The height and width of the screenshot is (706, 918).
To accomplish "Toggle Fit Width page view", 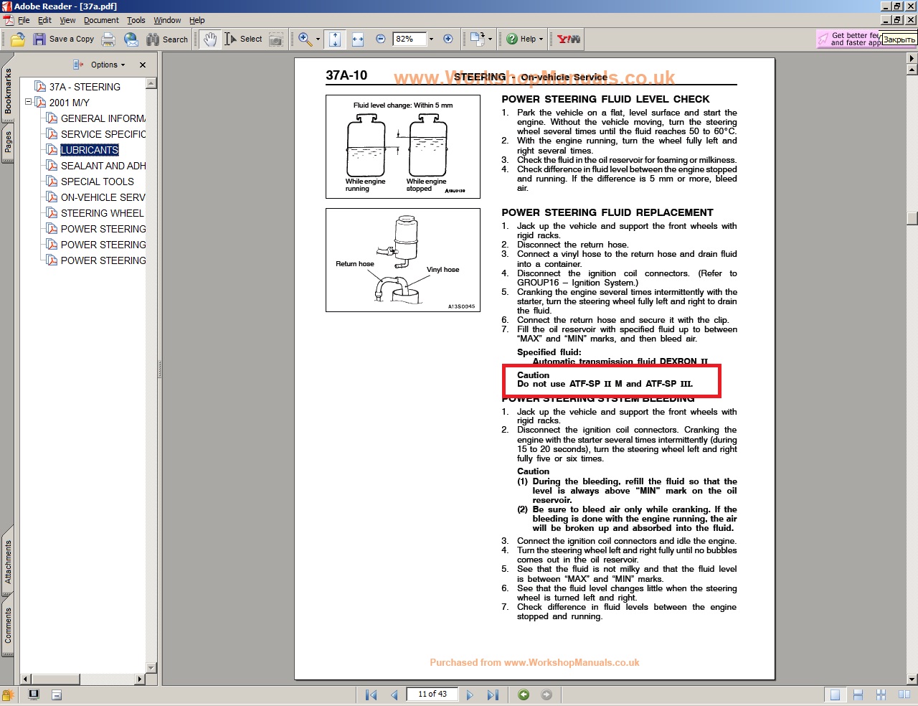I will [358, 39].
